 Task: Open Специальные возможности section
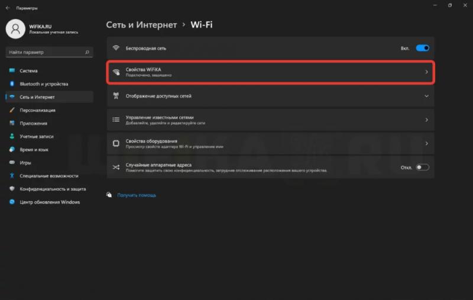[50, 176]
